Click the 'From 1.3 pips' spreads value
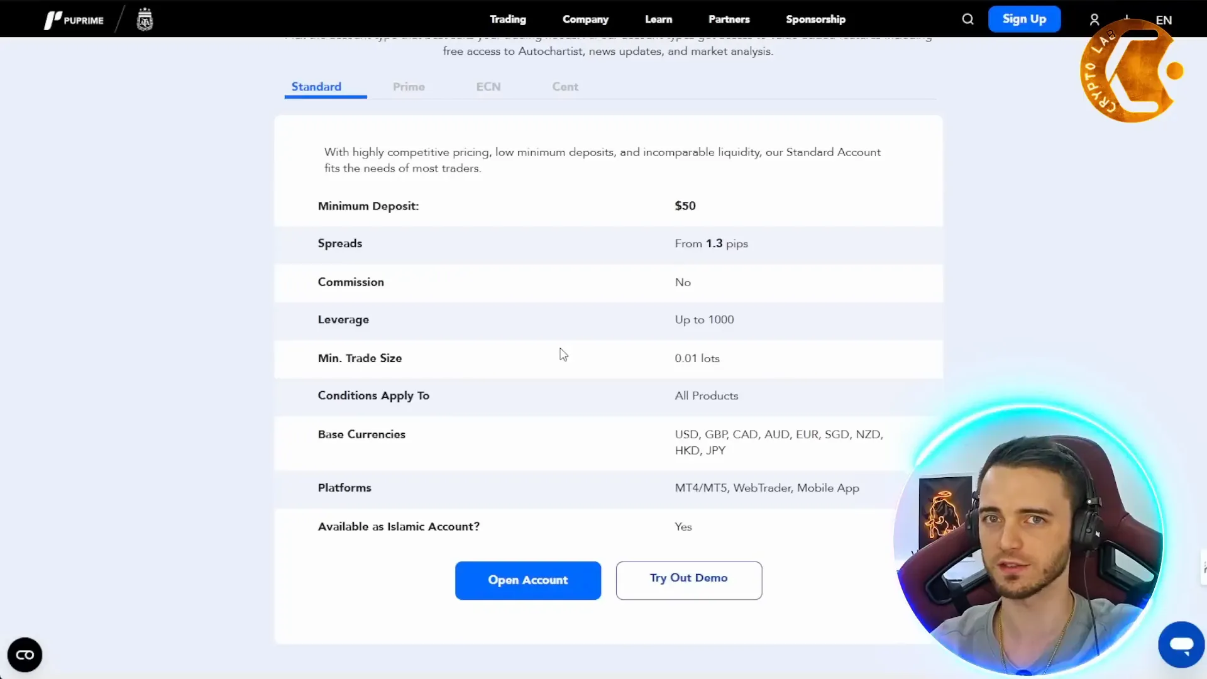Screen dimensions: 1207x679 [x=712, y=244]
